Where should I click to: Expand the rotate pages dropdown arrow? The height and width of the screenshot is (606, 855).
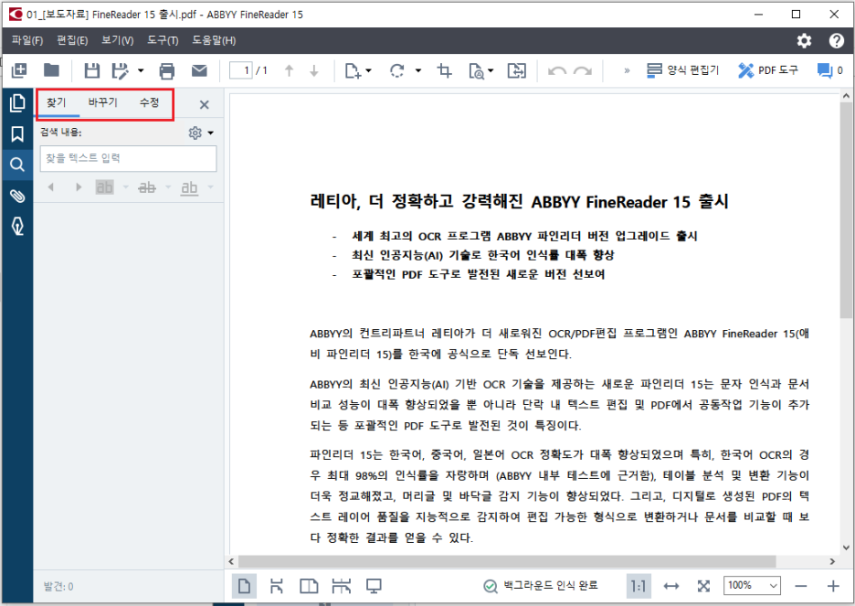(x=418, y=70)
